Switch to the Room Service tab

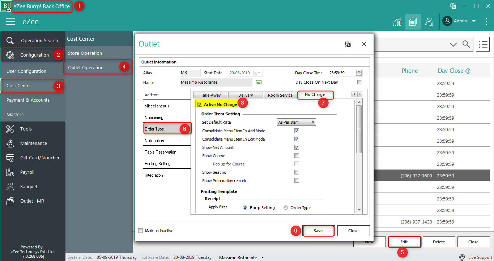coord(280,95)
